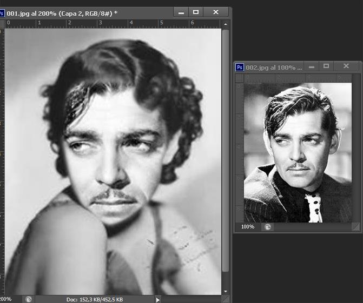The image size is (363, 303).
Task: Click the Ps icon in 002.jpg title bar
Action: point(240,68)
